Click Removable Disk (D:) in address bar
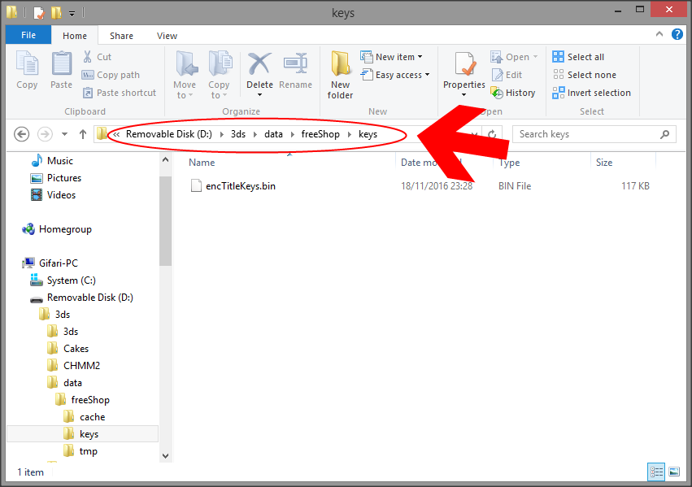The width and height of the screenshot is (692, 487). (x=168, y=134)
